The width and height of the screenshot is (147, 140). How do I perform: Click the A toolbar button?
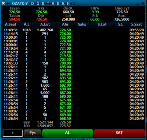(x=53, y=3)
